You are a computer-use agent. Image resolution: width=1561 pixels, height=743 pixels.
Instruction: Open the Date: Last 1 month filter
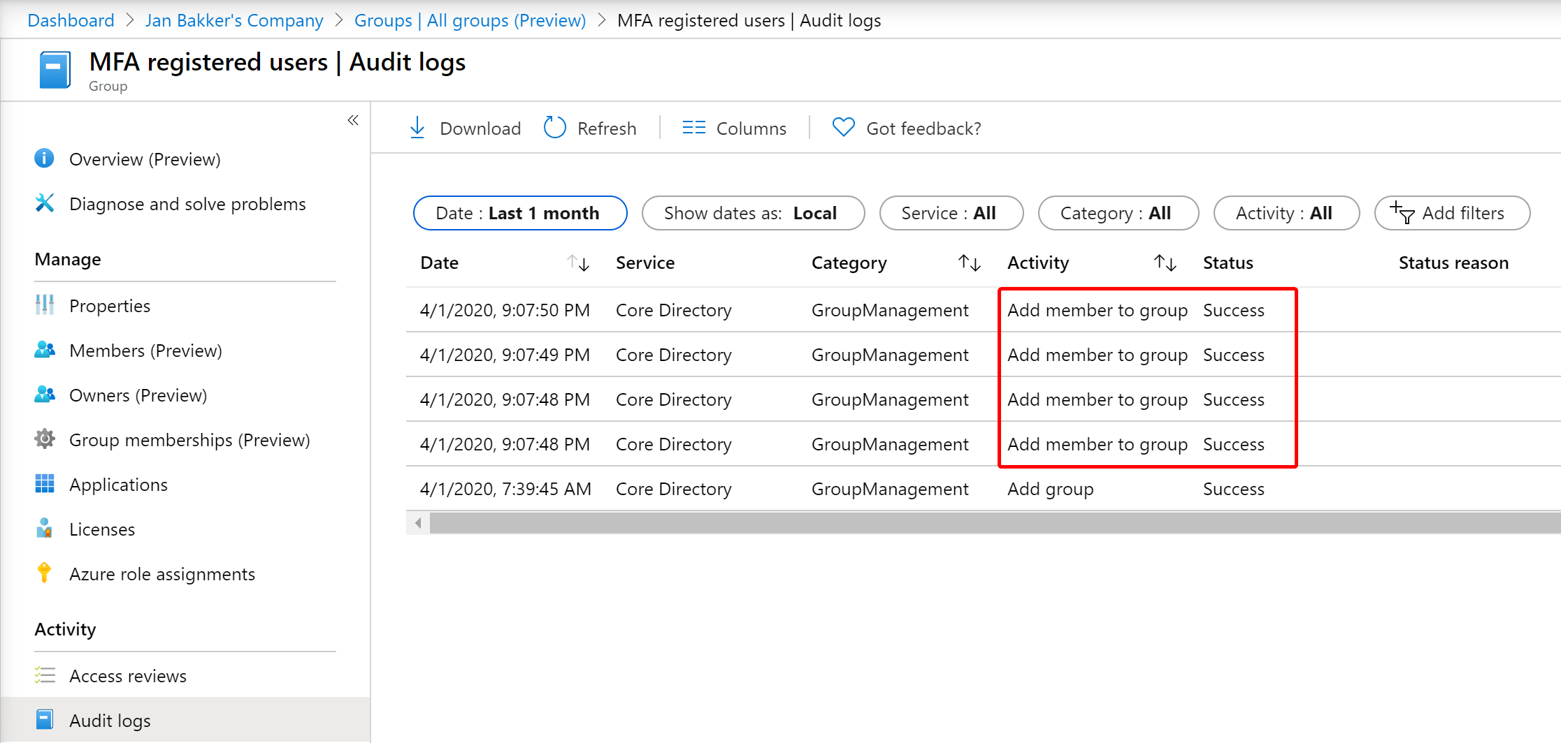[520, 213]
